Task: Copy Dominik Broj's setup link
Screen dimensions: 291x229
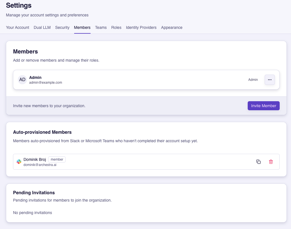Action: pos(258,162)
